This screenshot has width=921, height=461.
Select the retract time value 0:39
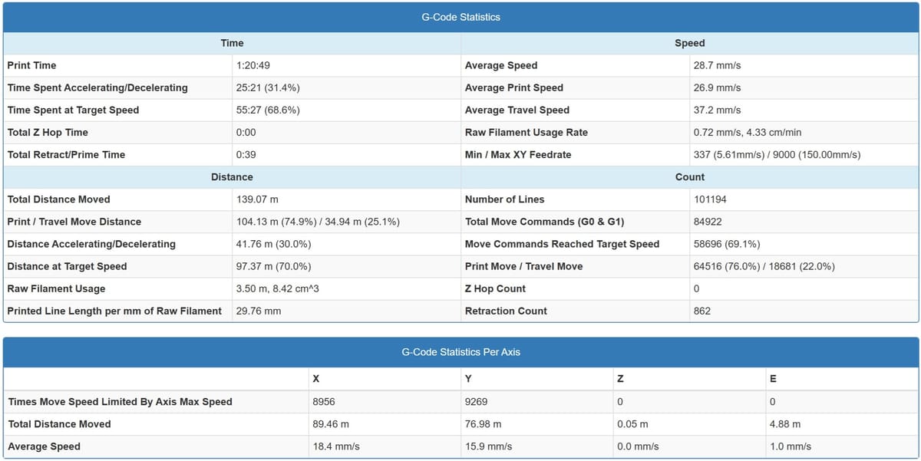click(x=246, y=154)
